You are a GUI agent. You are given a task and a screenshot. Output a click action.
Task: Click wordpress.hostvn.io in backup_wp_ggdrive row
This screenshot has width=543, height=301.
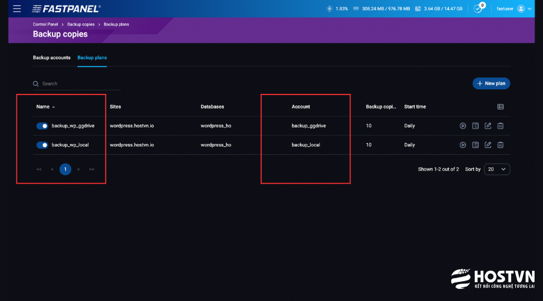132,126
